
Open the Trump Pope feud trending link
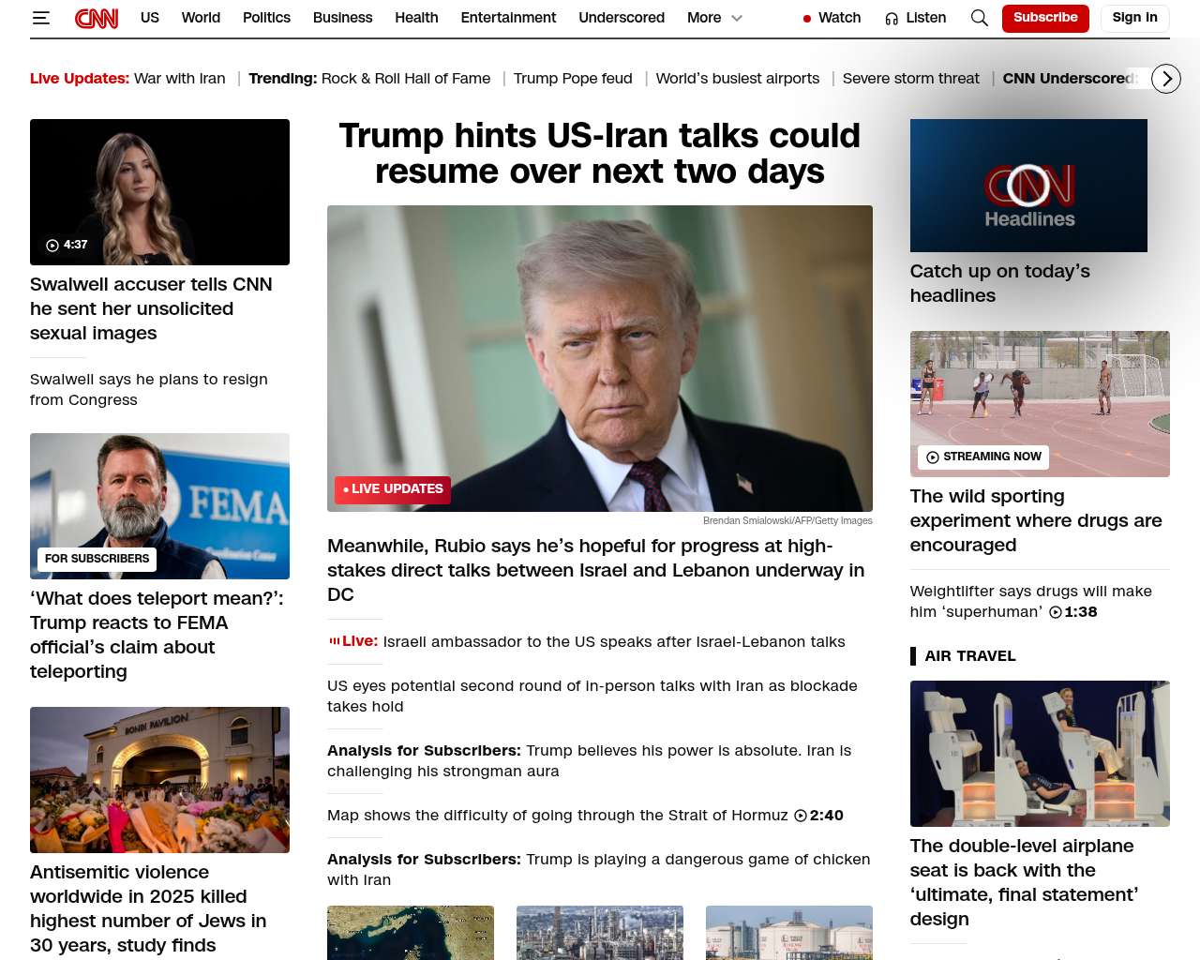point(573,79)
